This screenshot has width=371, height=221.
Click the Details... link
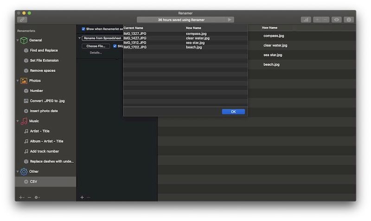coord(96,53)
